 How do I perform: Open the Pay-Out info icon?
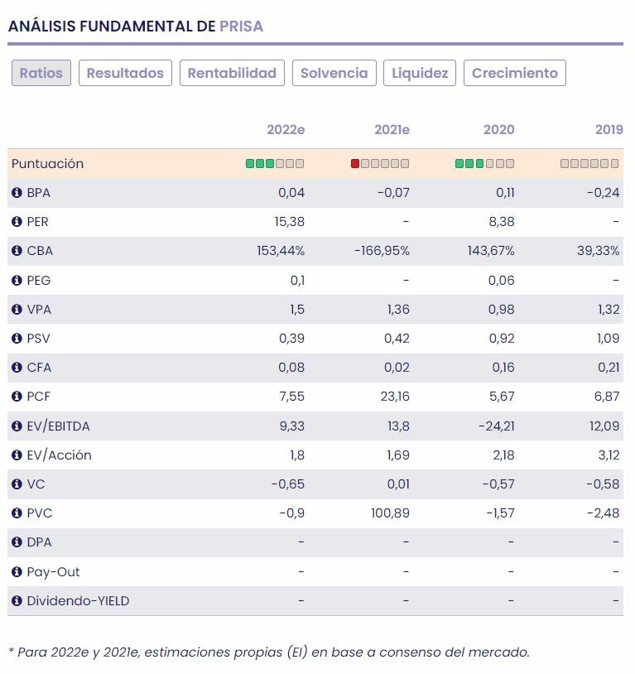(17, 572)
